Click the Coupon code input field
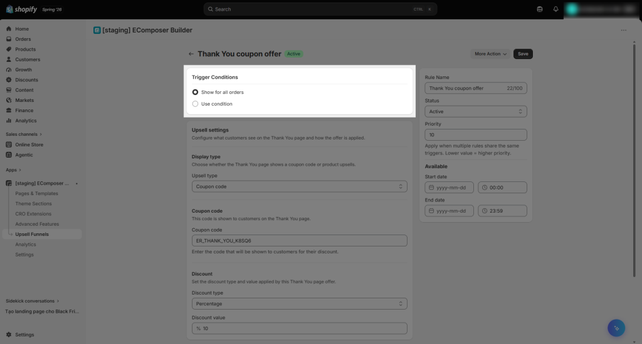 299,241
